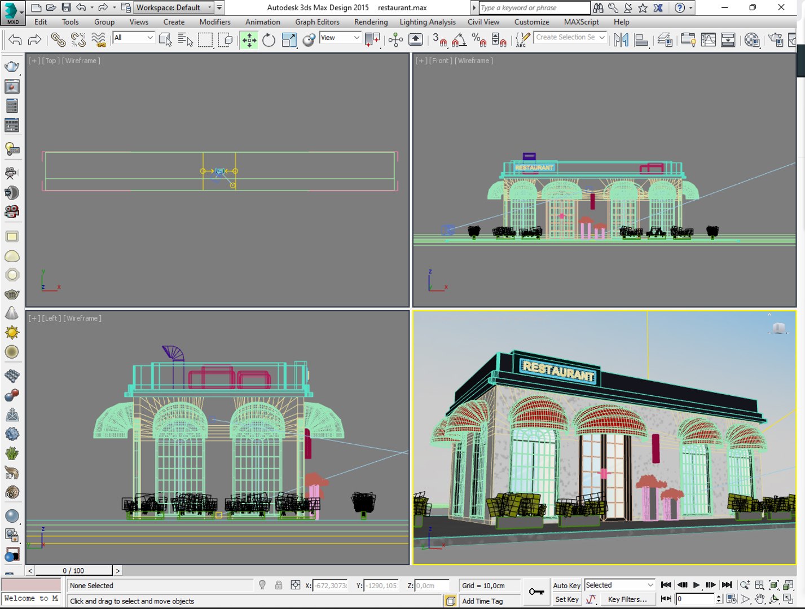Click the Add Time Tag label

coord(482,601)
